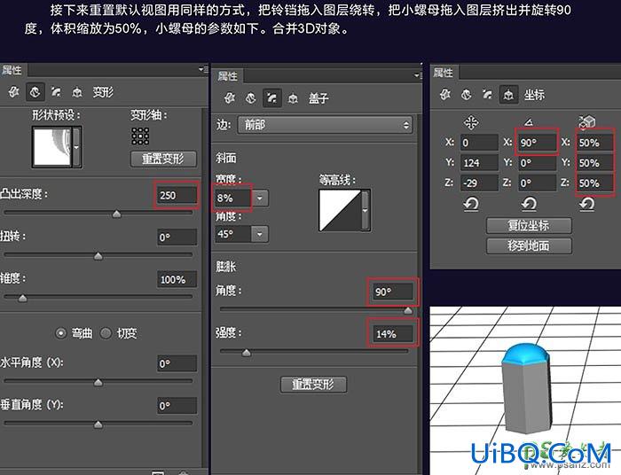Click the 移到地面 move to ground button

coord(529,246)
